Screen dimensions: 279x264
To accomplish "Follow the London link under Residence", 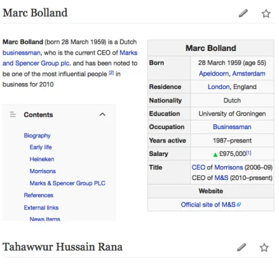I will coord(219,87).
